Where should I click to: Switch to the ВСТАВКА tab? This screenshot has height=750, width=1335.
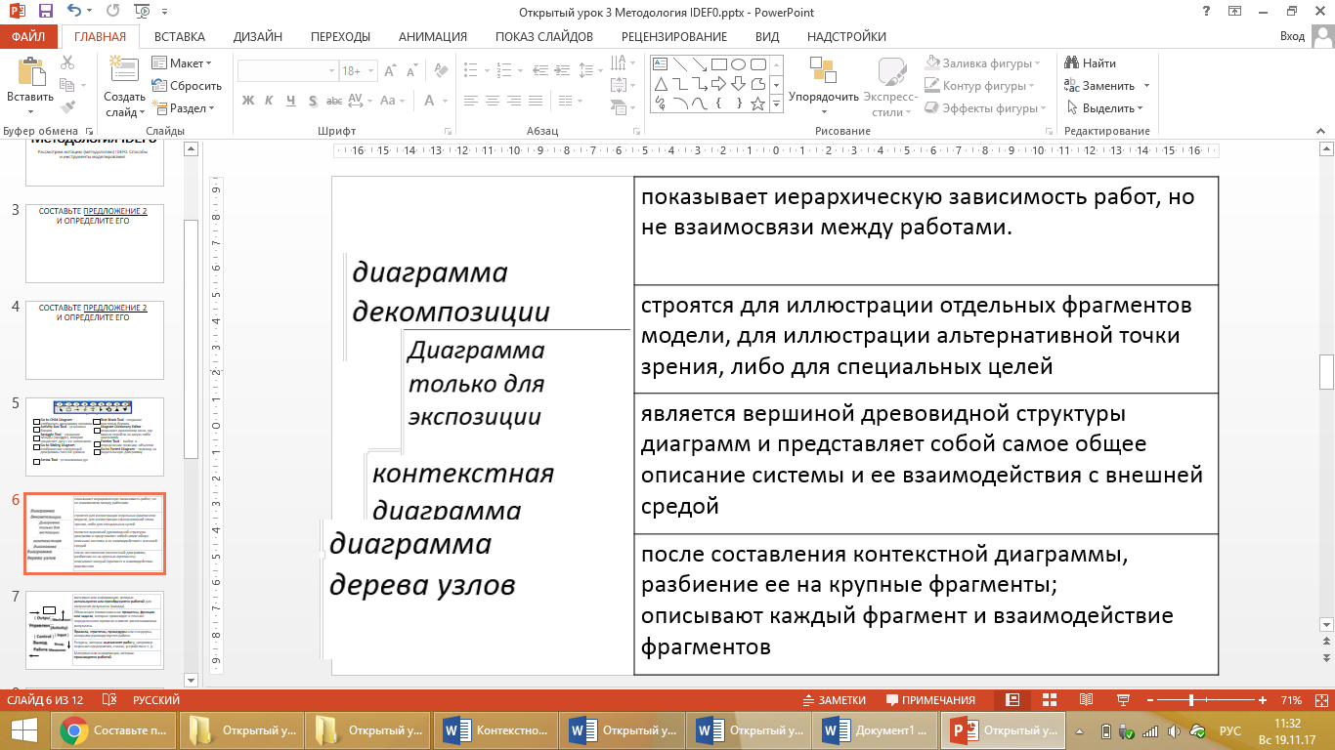(x=180, y=37)
